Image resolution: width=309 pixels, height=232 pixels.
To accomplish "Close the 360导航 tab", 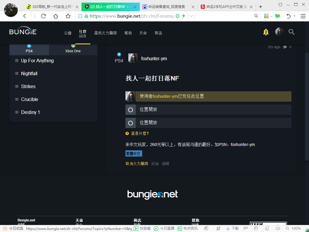I will click(x=77, y=7).
